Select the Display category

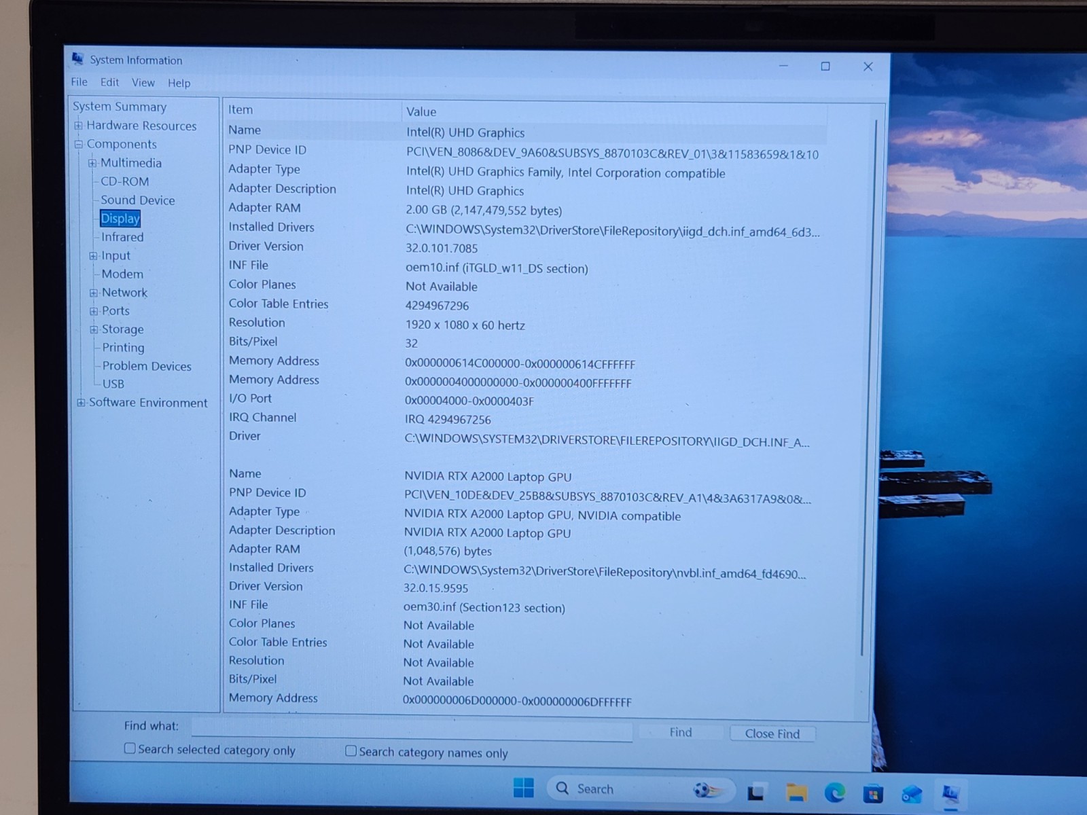(x=120, y=219)
